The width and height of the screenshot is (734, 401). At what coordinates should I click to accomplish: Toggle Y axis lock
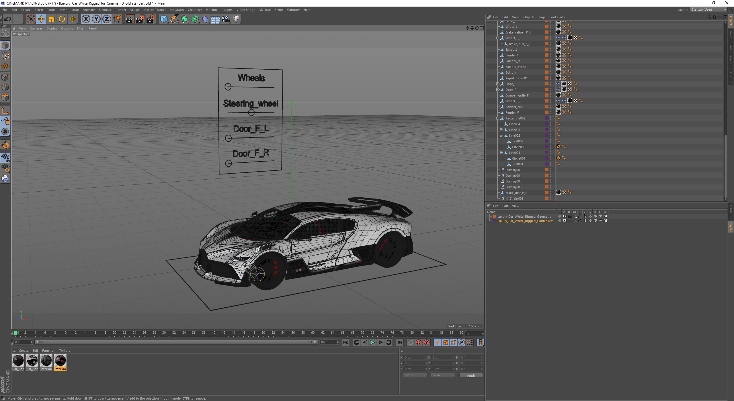click(96, 19)
